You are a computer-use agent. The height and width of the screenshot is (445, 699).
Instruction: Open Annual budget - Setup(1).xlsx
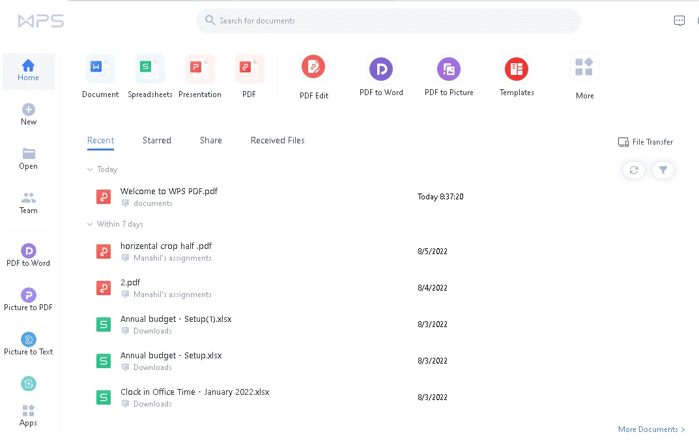pyautogui.click(x=176, y=319)
